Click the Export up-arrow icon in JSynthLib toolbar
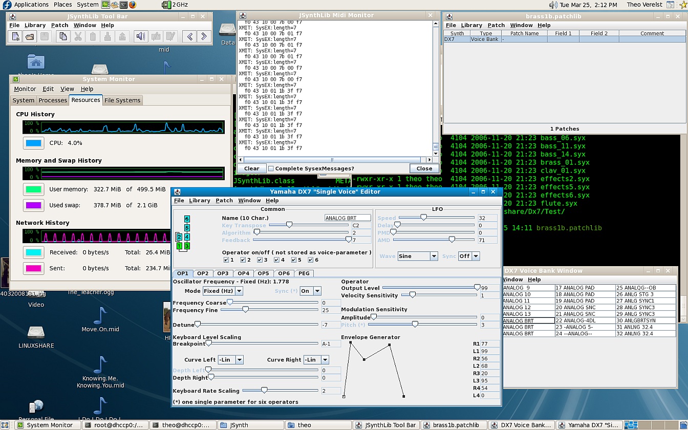The height and width of the screenshot is (430, 688). tap(122, 36)
